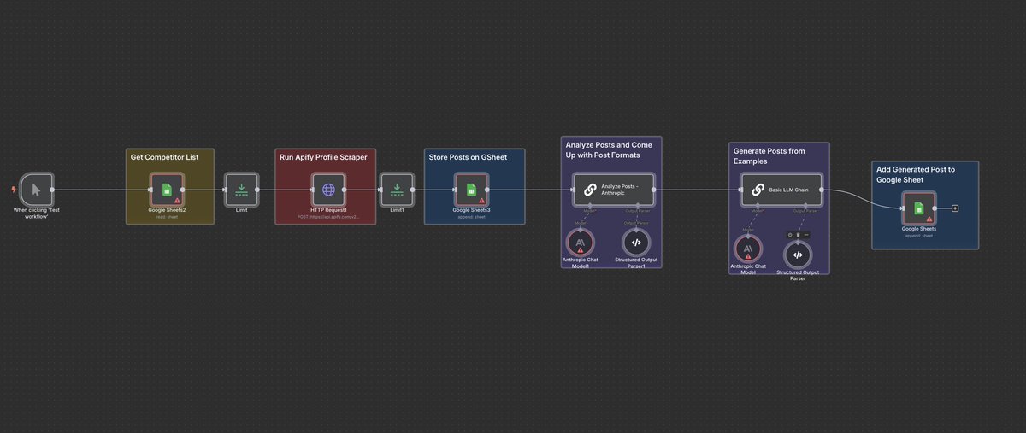Select the Structured Output Parser node under Basic LLM Chain
This screenshot has height=433, width=1026.
(798, 255)
